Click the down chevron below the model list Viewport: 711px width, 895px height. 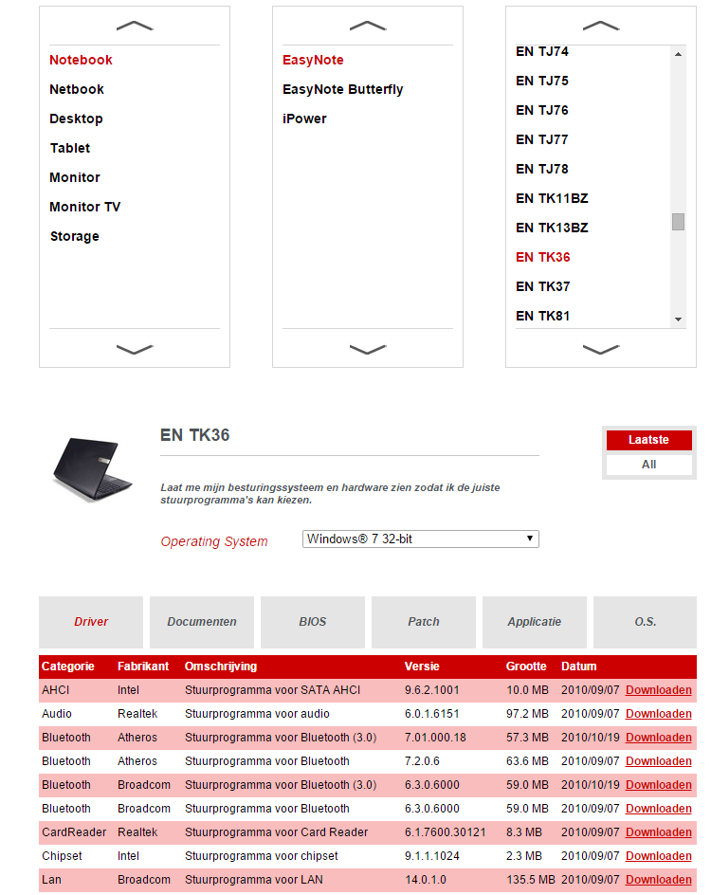click(601, 349)
